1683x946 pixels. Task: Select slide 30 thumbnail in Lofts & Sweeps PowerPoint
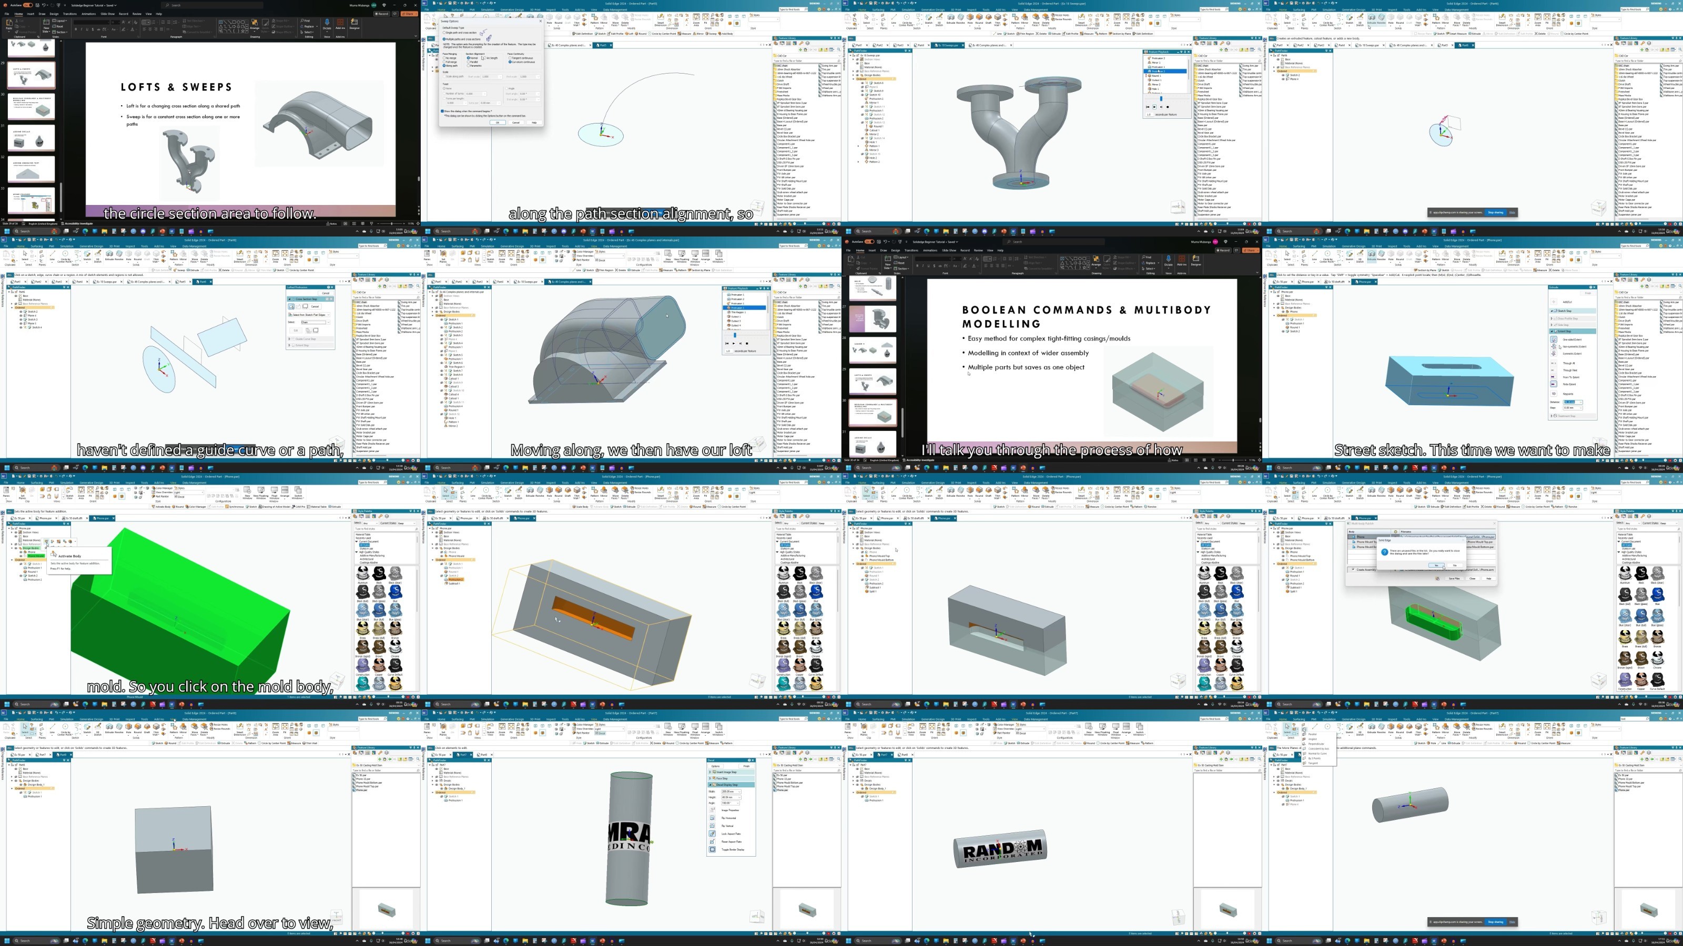click(32, 107)
